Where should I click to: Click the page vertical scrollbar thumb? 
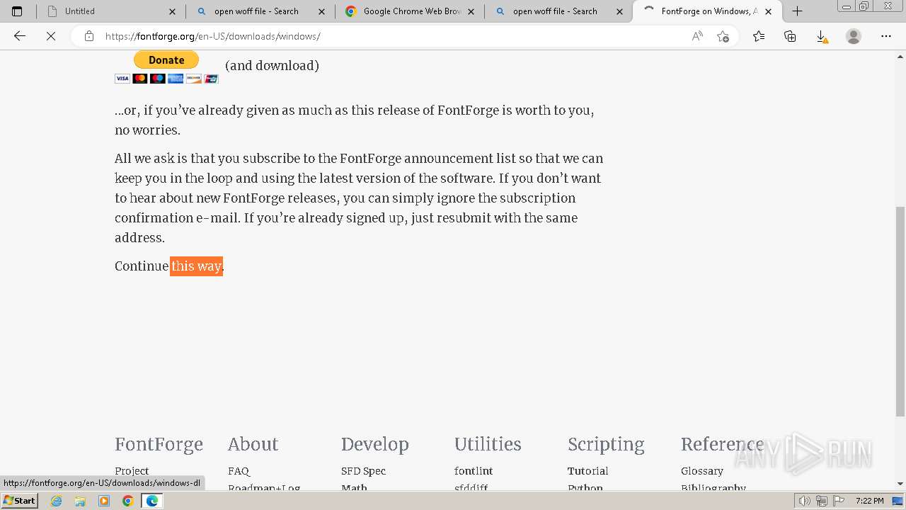(900, 312)
